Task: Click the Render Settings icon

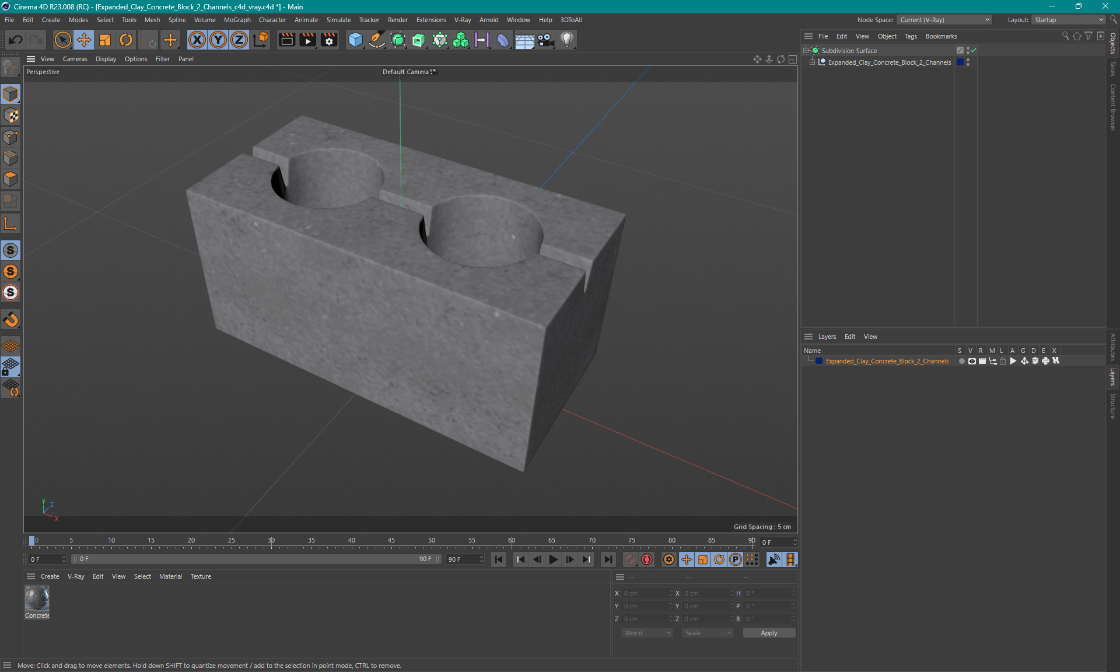Action: coord(328,39)
